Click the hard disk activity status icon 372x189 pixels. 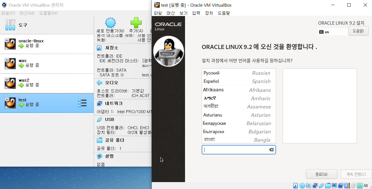coord(295,186)
